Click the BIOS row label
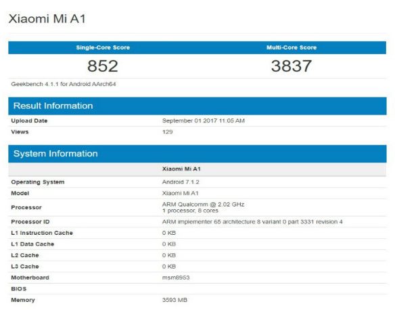The image size is (395, 312). pos(19,289)
